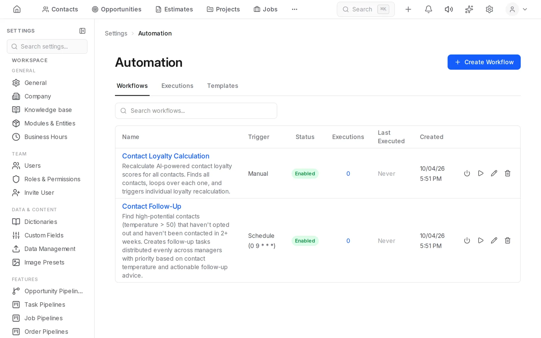Click the Create Workflow button
Screen dimensions: 541x338
(x=484, y=62)
